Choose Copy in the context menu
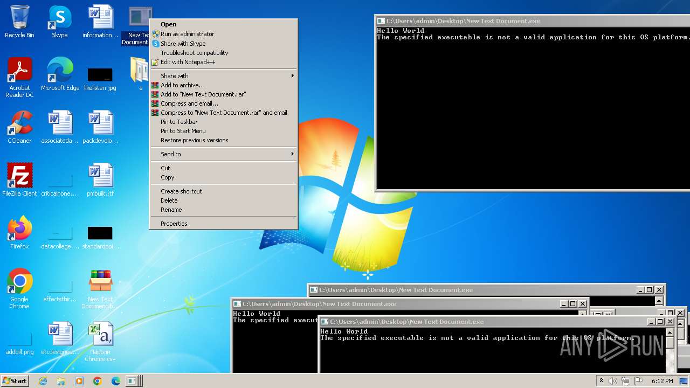Image resolution: width=690 pixels, height=388 pixels. 223,177
